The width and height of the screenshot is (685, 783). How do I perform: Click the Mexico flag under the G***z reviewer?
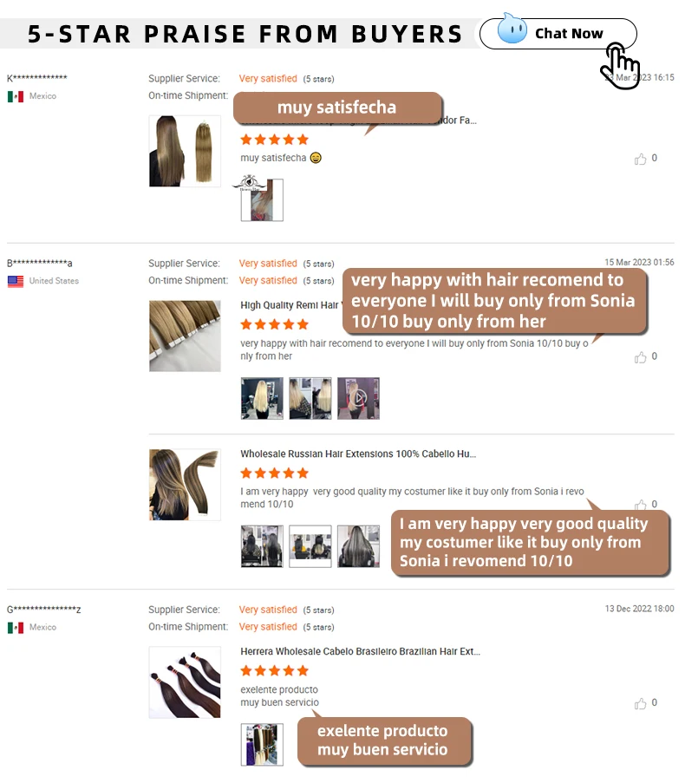click(16, 628)
